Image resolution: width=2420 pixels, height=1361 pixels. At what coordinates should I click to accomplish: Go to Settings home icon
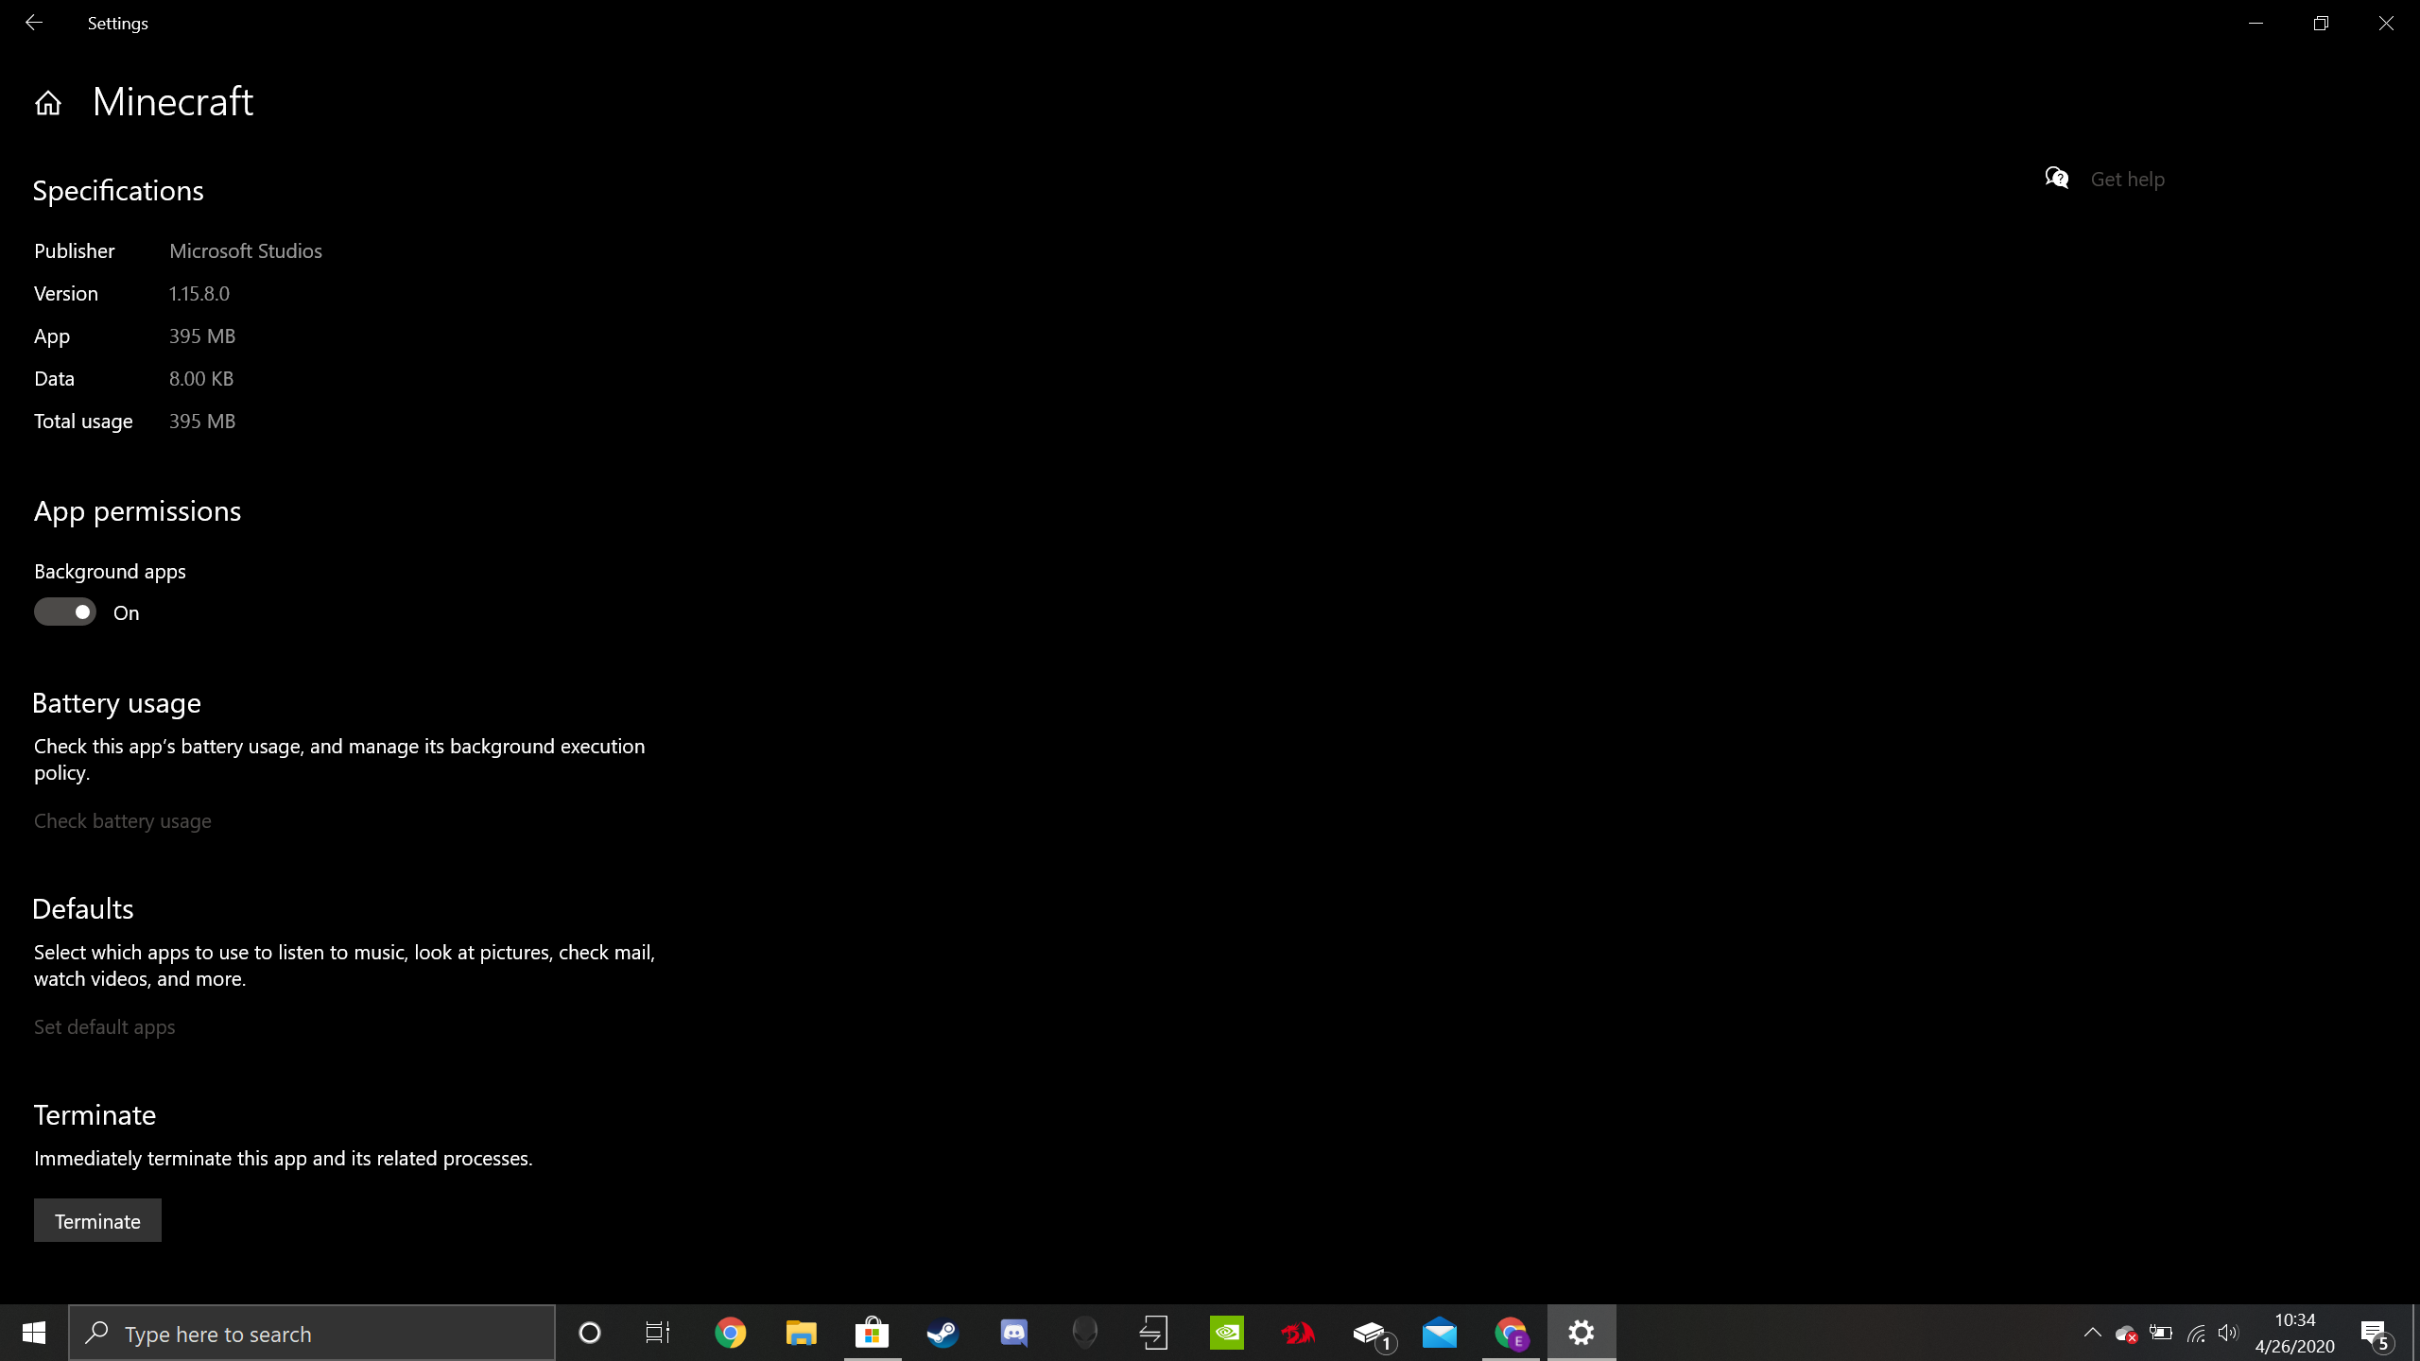[47, 103]
